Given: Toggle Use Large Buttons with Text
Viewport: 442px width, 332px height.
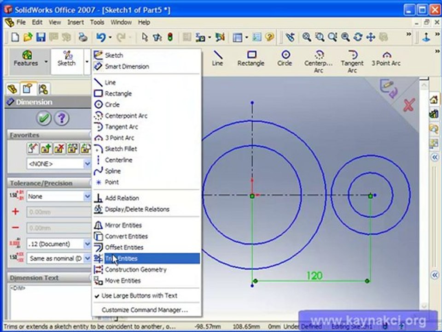Looking at the screenshot, I should click(146, 296).
